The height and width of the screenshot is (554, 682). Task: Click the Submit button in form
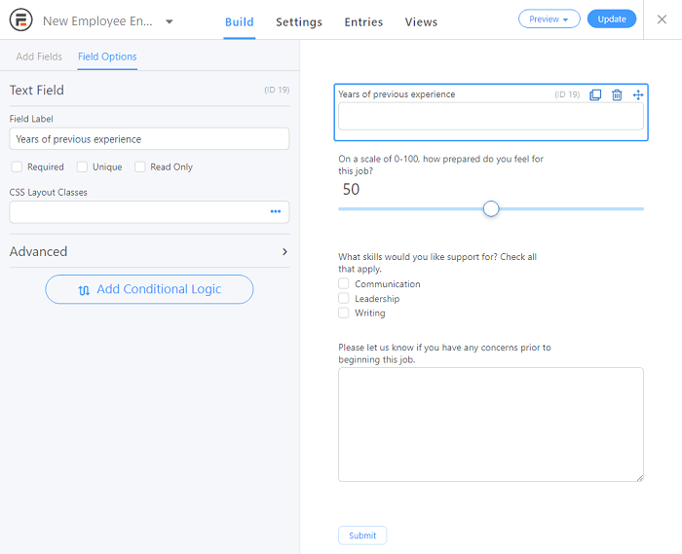[x=362, y=536]
